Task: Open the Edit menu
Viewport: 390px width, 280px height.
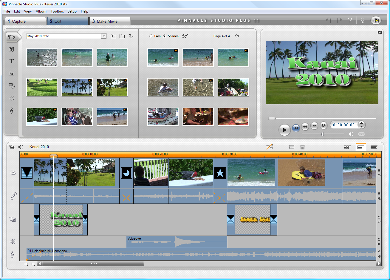Action: pos(17,11)
